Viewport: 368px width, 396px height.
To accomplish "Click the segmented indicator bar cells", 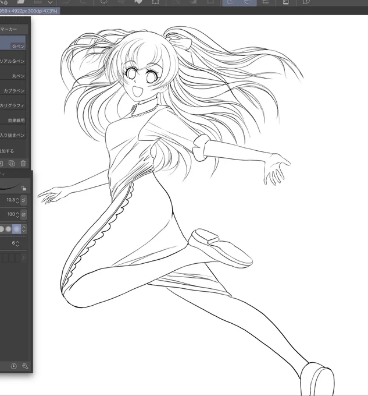I will pos(10,258).
